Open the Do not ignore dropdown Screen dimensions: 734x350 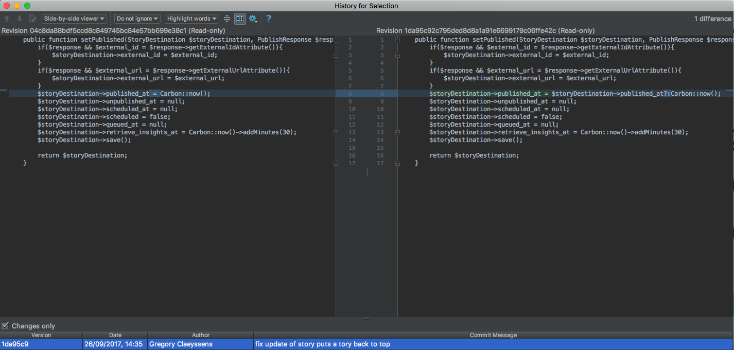[137, 19]
